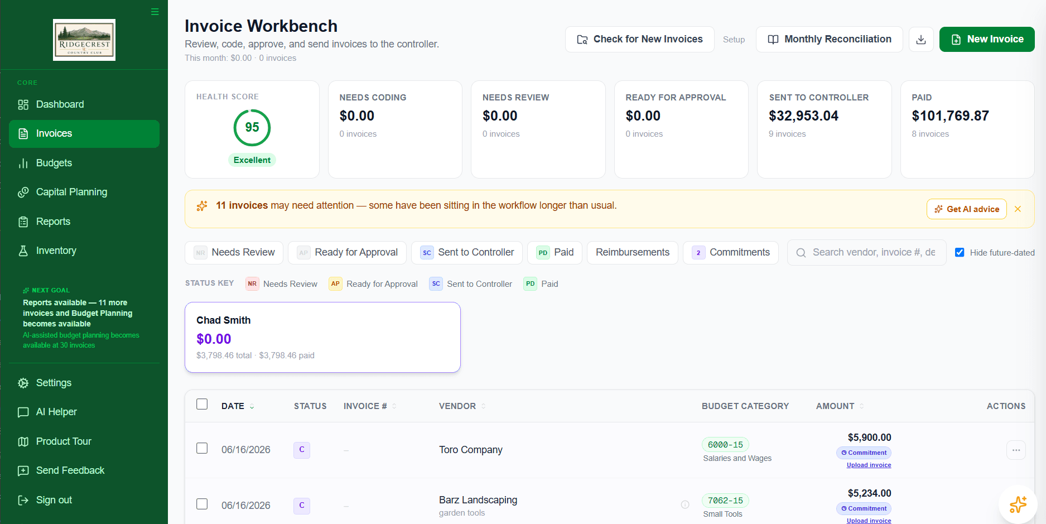Screen dimensions: 1046x524
Task: Open the Reimbursements tab
Action: click(x=633, y=253)
